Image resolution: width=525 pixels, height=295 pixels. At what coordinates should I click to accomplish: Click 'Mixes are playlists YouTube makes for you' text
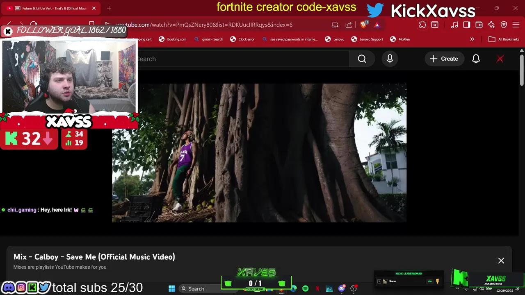tap(60, 267)
